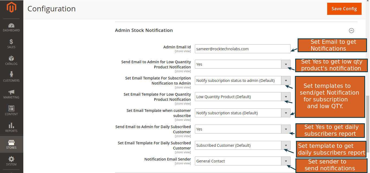Open the Email Template For Daily Subscribed Customer dropdown

coord(286,145)
